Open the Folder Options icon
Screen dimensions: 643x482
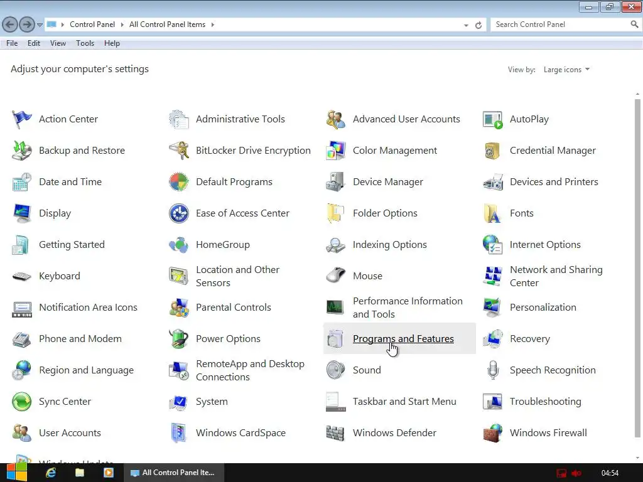[x=335, y=213]
